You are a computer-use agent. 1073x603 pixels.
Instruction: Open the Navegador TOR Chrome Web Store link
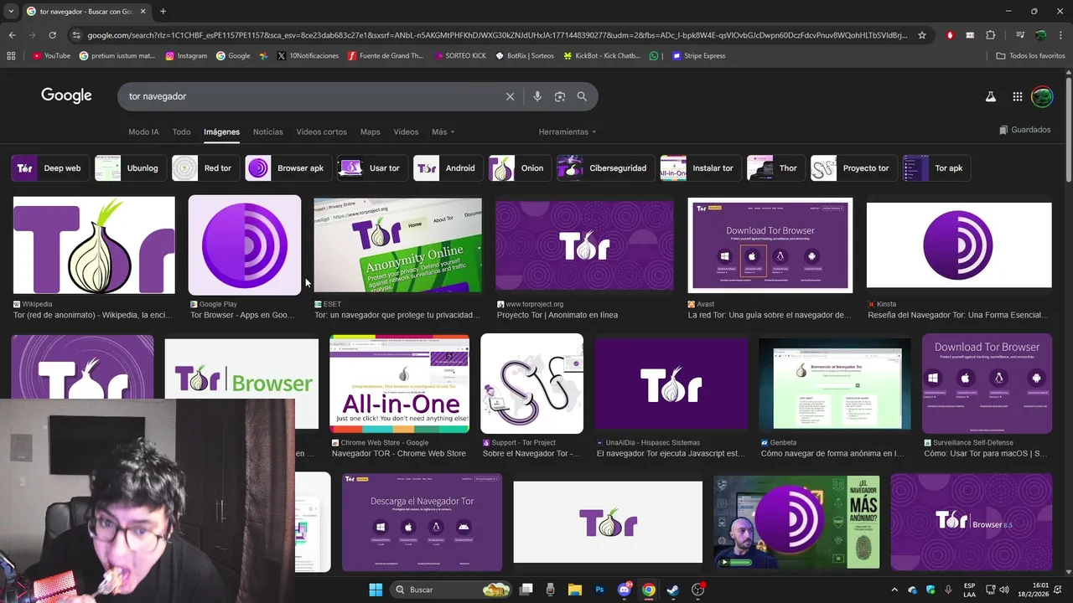pos(398,453)
